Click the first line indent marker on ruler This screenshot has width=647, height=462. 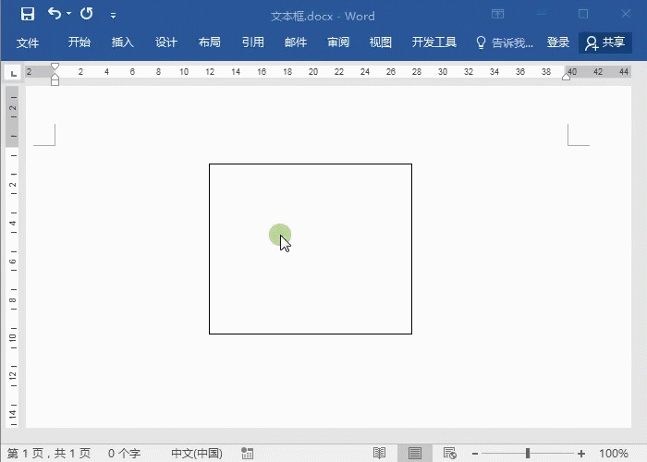pyautogui.click(x=55, y=67)
